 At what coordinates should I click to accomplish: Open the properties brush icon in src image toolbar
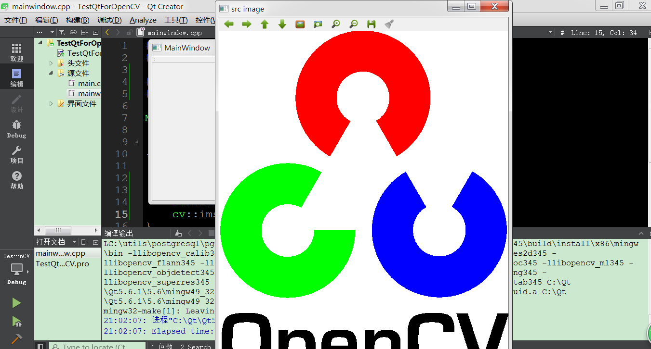click(x=389, y=24)
